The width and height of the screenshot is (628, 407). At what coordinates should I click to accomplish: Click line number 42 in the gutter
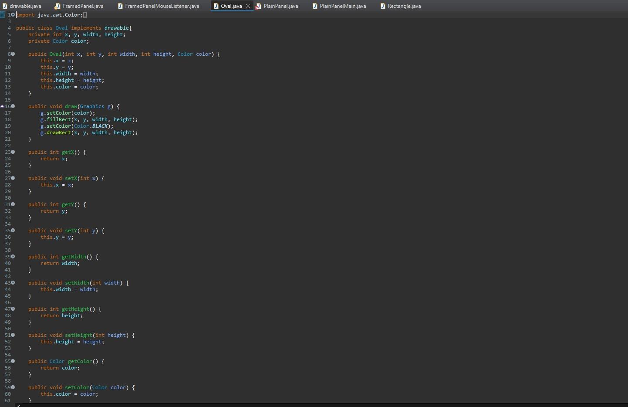pyautogui.click(x=7, y=276)
